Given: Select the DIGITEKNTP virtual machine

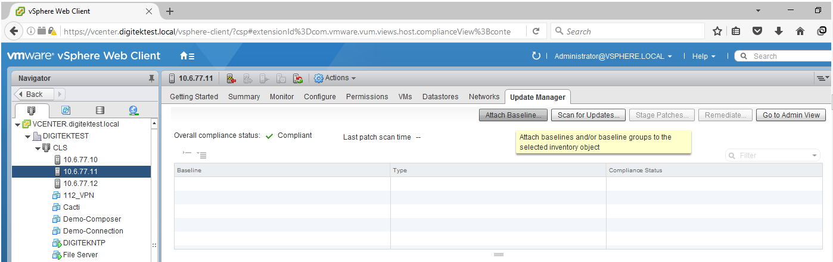Looking at the screenshot, I should pos(79,243).
